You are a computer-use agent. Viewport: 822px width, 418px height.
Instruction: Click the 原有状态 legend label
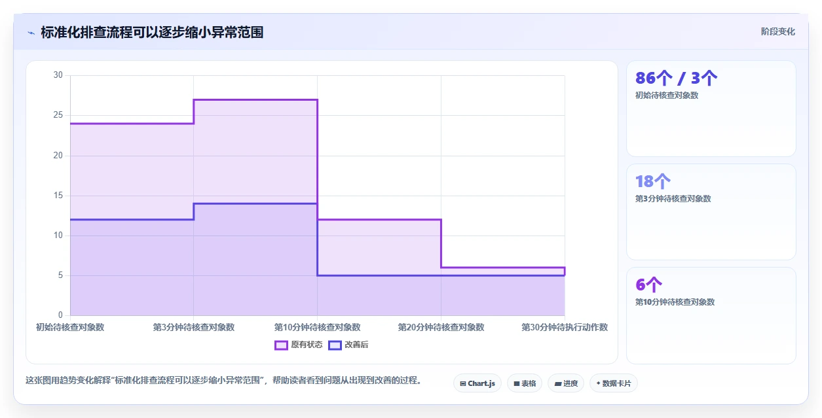307,345
